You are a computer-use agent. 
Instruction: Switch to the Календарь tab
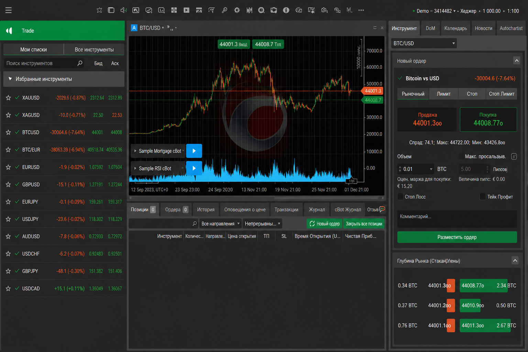click(x=455, y=28)
